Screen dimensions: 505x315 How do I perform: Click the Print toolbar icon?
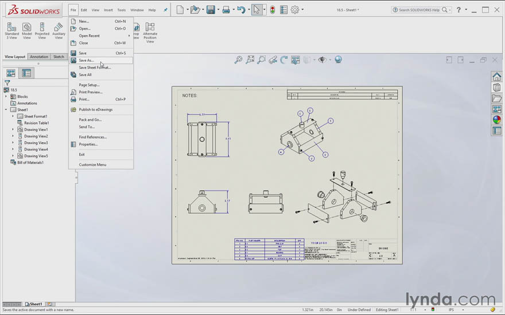[x=226, y=10]
